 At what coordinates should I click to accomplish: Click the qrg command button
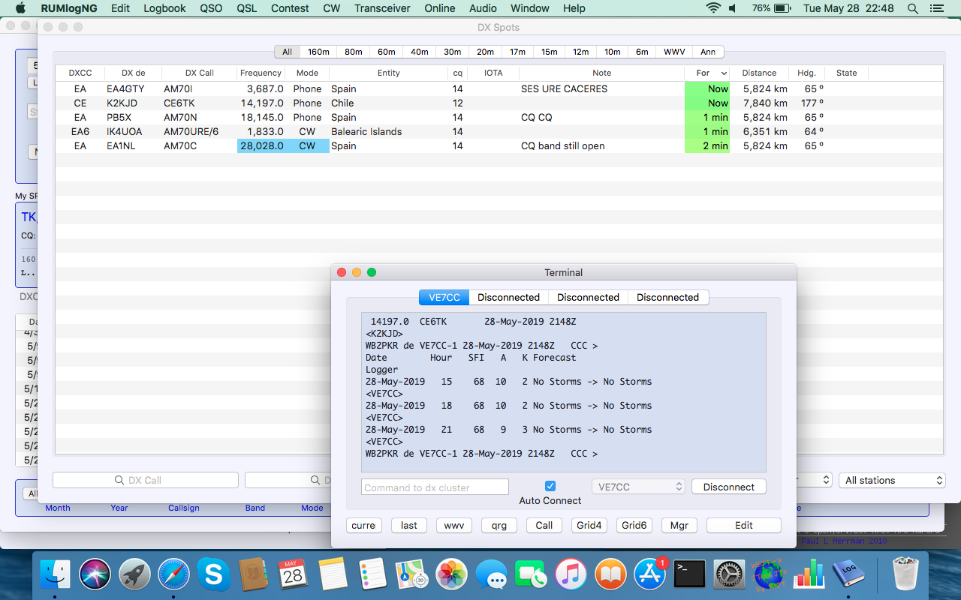click(x=499, y=525)
